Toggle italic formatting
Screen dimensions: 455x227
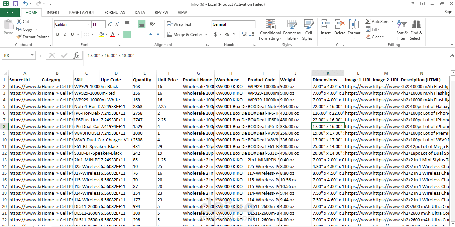(64, 34)
